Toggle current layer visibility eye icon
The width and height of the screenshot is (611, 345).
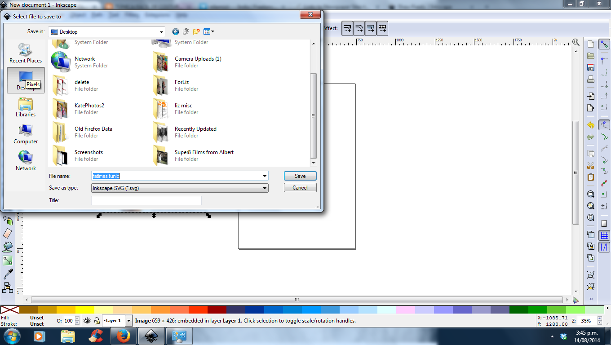coord(87,321)
